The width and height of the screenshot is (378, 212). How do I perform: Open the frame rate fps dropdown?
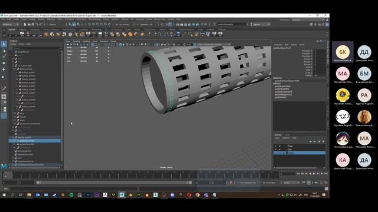(x=291, y=183)
